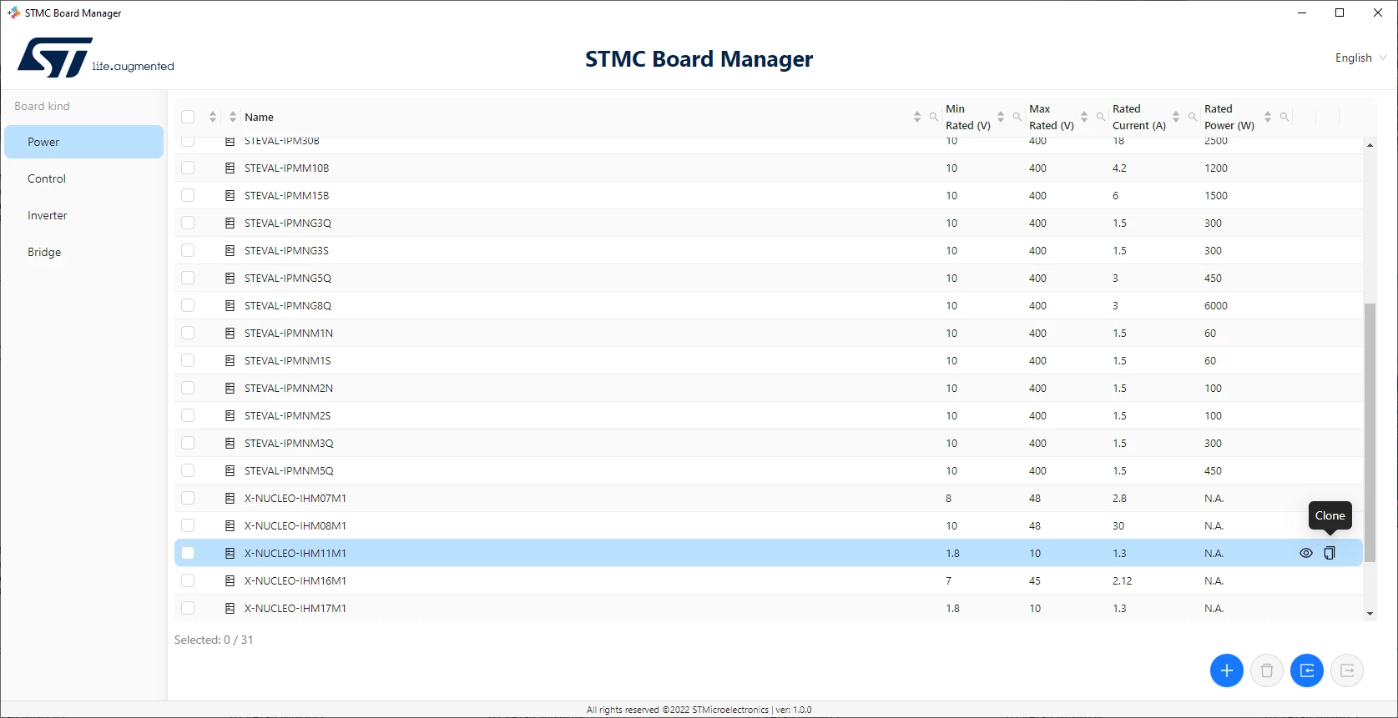
Task: Click the 6000 power value of STEVAL-IPMNG8Q
Action: pyautogui.click(x=1216, y=305)
